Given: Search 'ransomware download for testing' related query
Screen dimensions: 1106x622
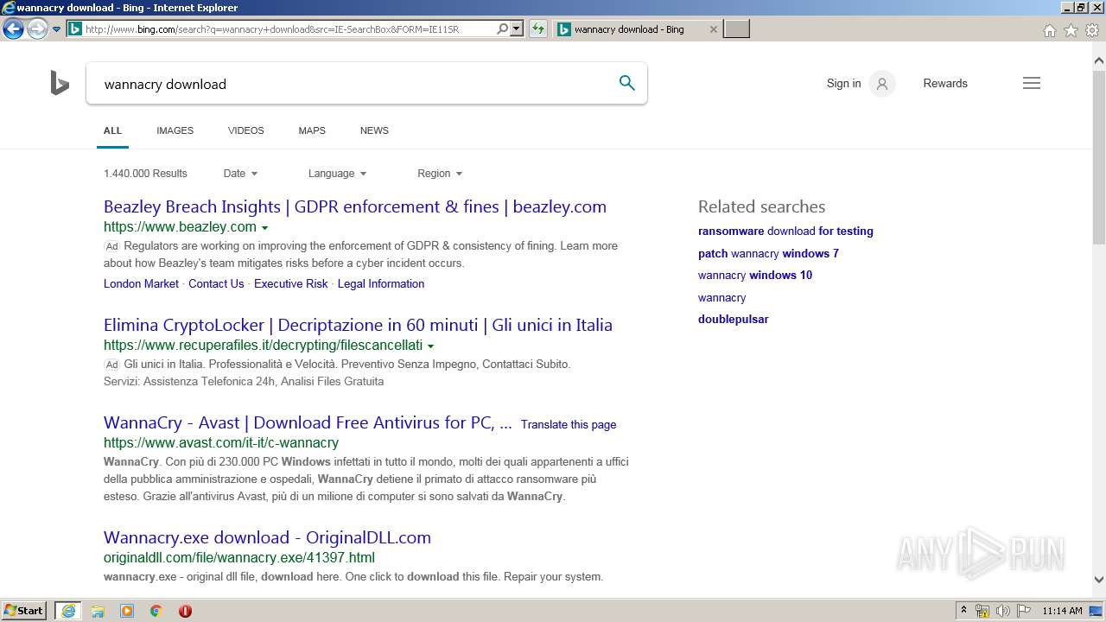Looking at the screenshot, I should click(x=785, y=231).
